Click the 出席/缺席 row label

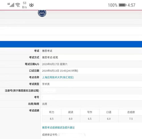point(34,104)
